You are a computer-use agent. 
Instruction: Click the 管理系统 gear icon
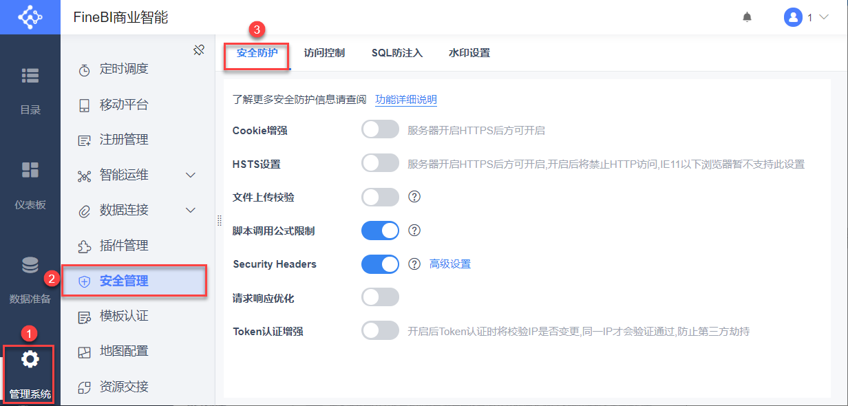coord(30,359)
